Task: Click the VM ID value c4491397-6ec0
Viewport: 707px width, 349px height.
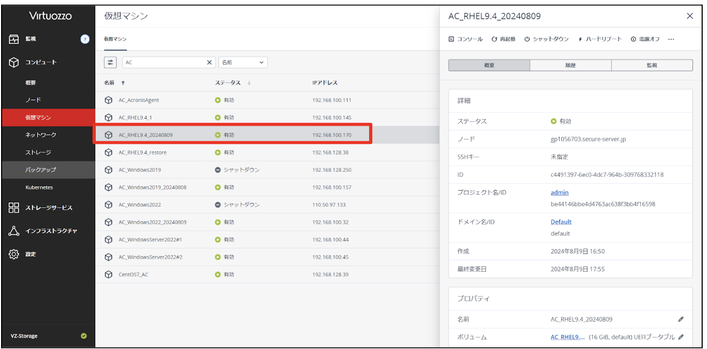Action: [x=607, y=175]
